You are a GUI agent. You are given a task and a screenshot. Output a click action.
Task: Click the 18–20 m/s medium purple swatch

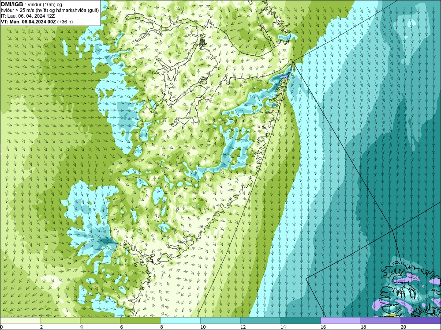381,320
